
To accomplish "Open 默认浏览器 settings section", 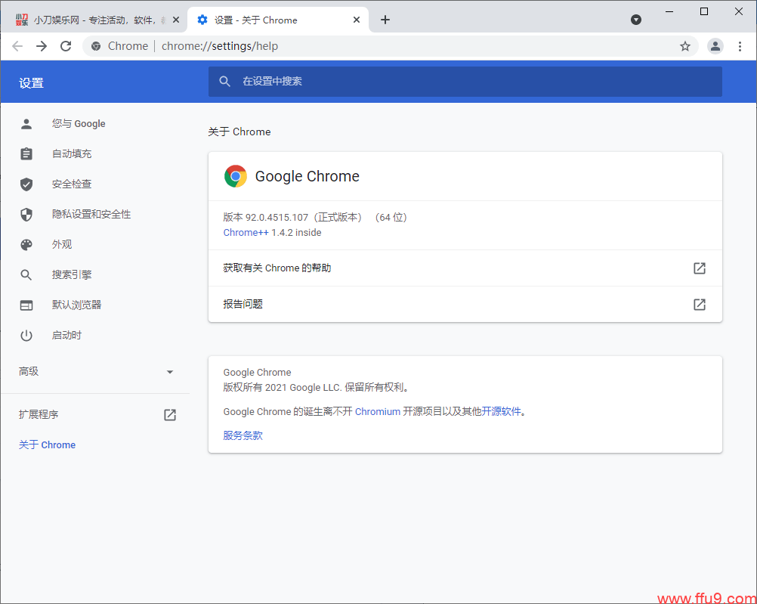I will [76, 305].
